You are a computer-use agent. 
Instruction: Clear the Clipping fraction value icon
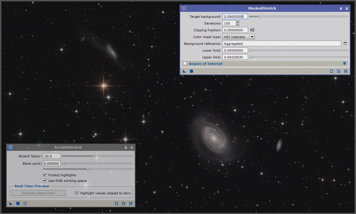tap(252, 30)
